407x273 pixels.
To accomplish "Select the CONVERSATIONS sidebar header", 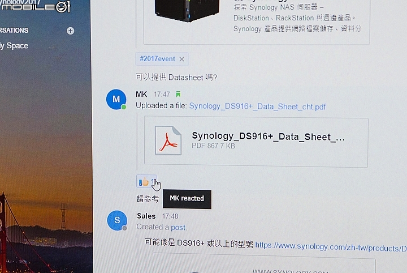I will point(14,31).
